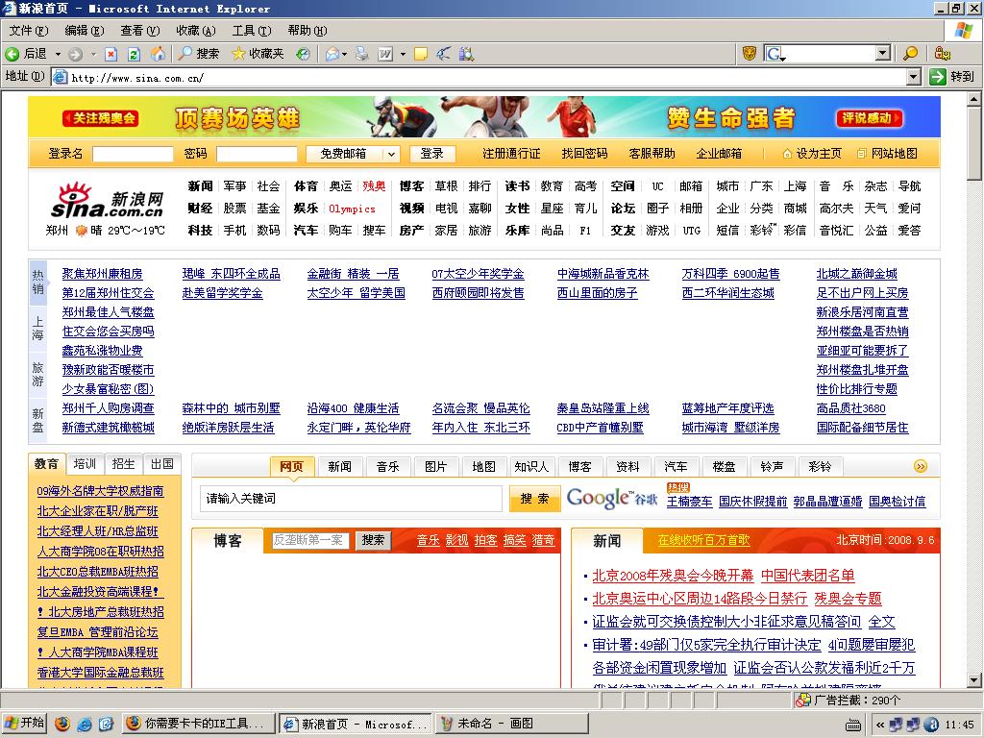984x738 pixels.
Task: Open the Mail button dropdown arrow
Action: (345, 55)
